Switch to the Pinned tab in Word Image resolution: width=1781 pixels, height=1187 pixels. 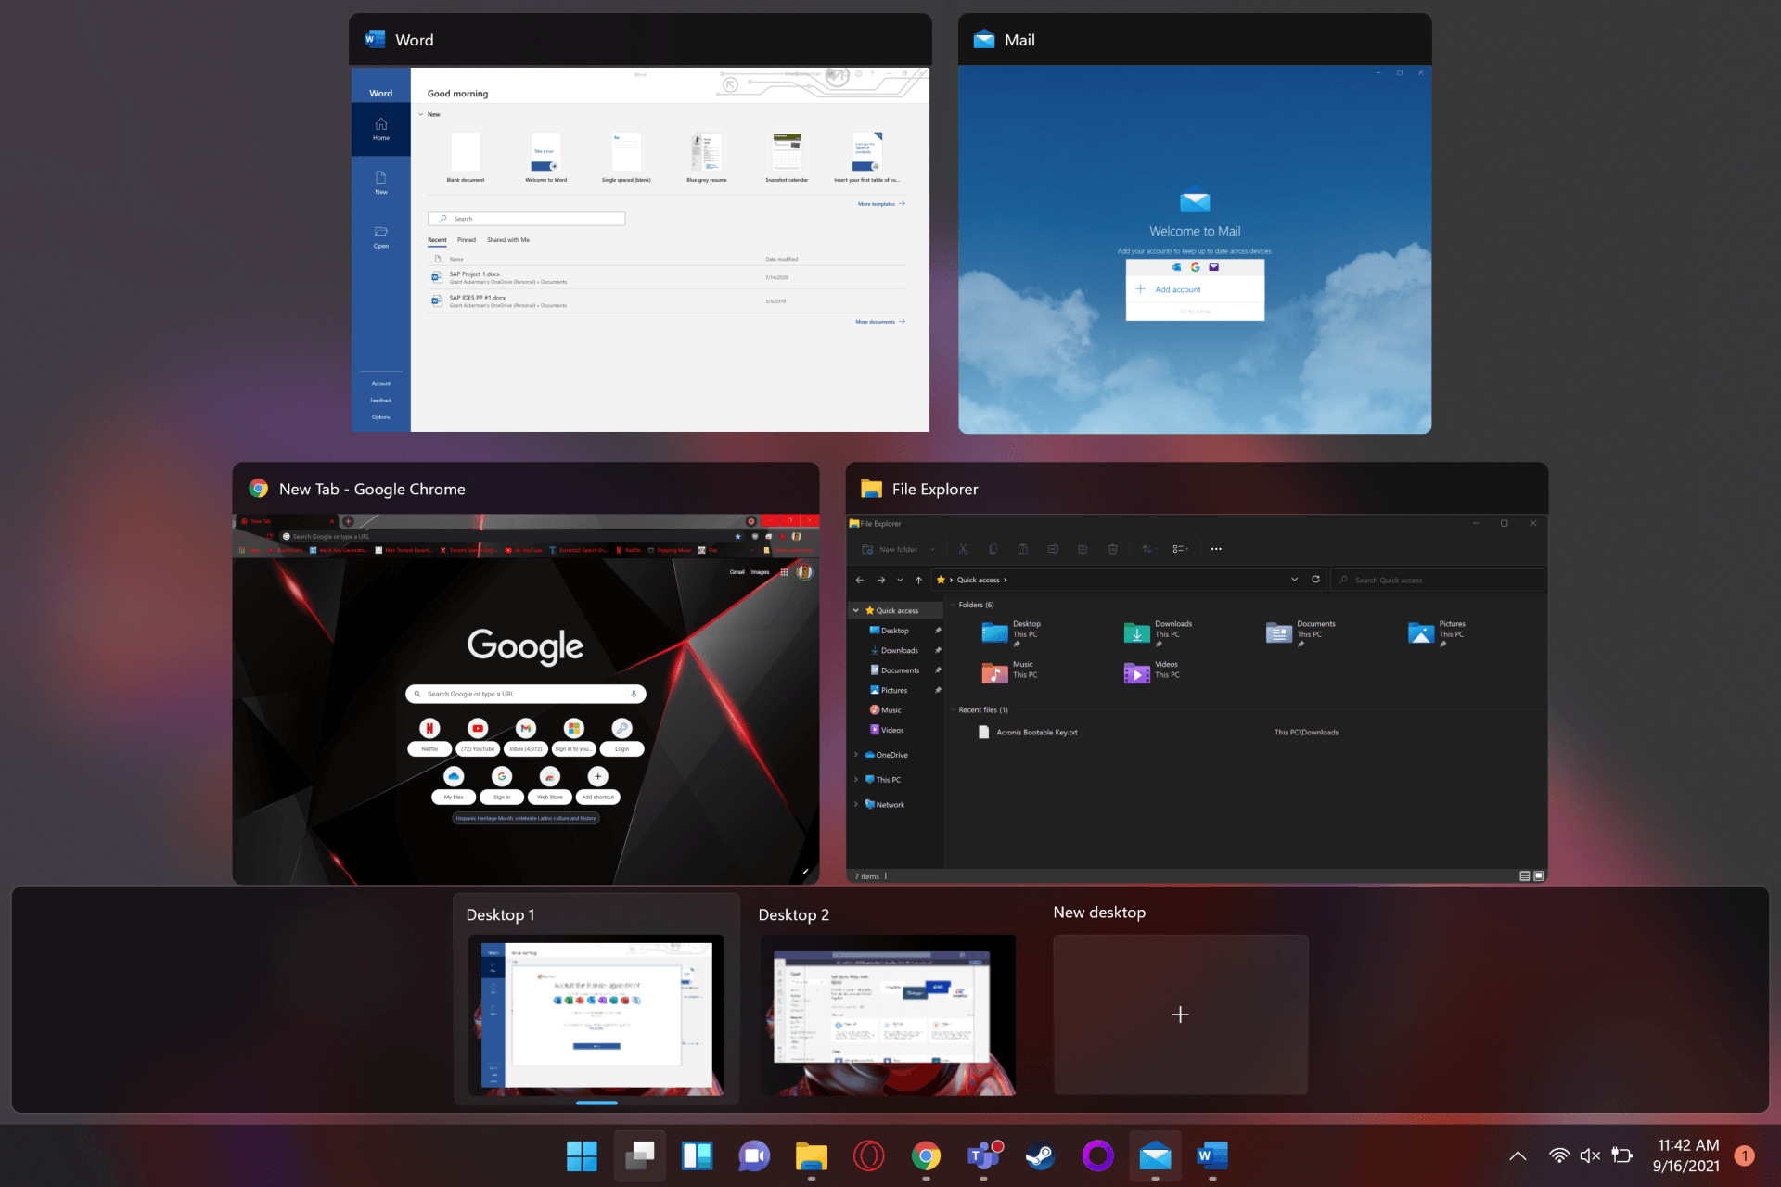tap(467, 240)
